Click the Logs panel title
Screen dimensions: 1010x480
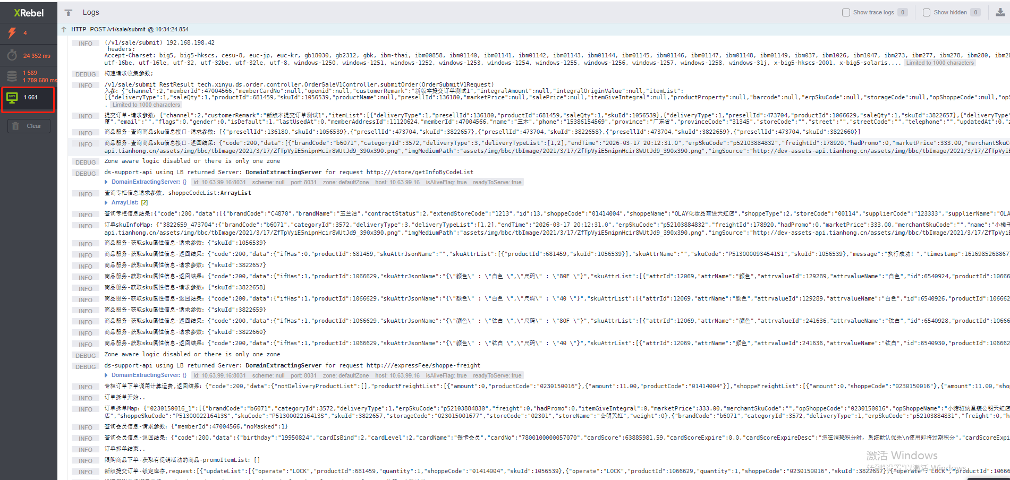coord(91,12)
